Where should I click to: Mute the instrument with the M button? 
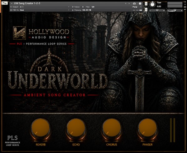[x=146, y=10]
